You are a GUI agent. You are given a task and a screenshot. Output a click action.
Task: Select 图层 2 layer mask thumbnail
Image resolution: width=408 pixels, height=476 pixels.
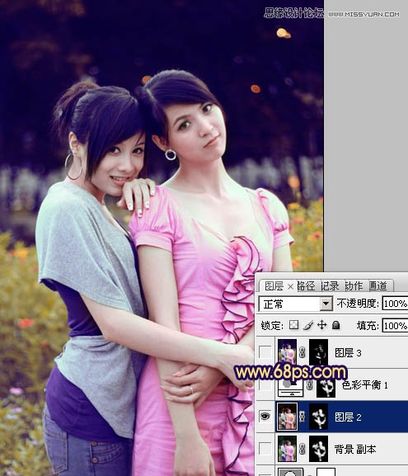[318, 417]
